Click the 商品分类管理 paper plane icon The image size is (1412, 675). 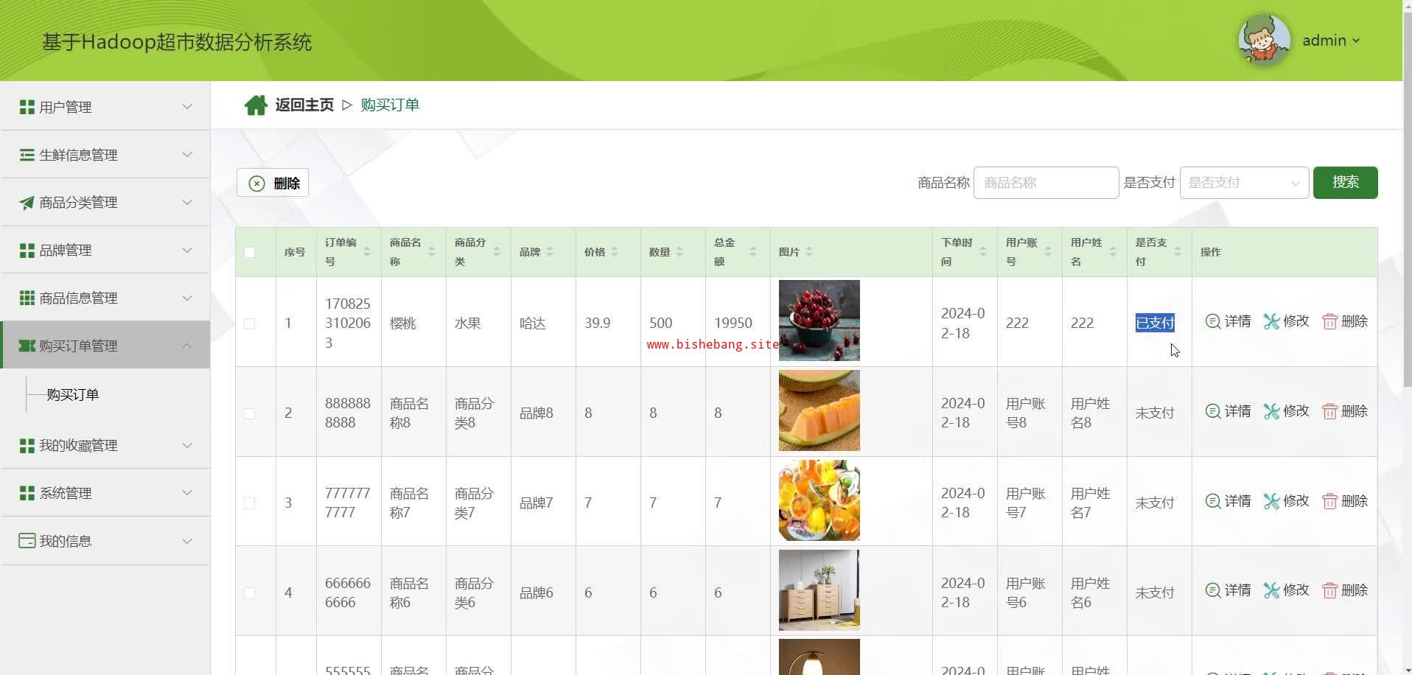pos(27,203)
